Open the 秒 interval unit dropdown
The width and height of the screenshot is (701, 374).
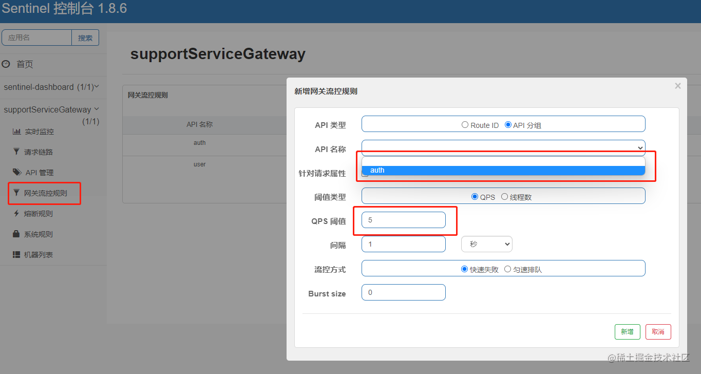(x=487, y=244)
